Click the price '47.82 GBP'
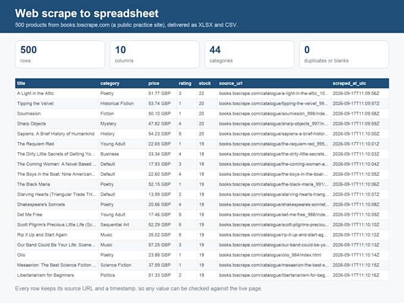 click(159, 124)
